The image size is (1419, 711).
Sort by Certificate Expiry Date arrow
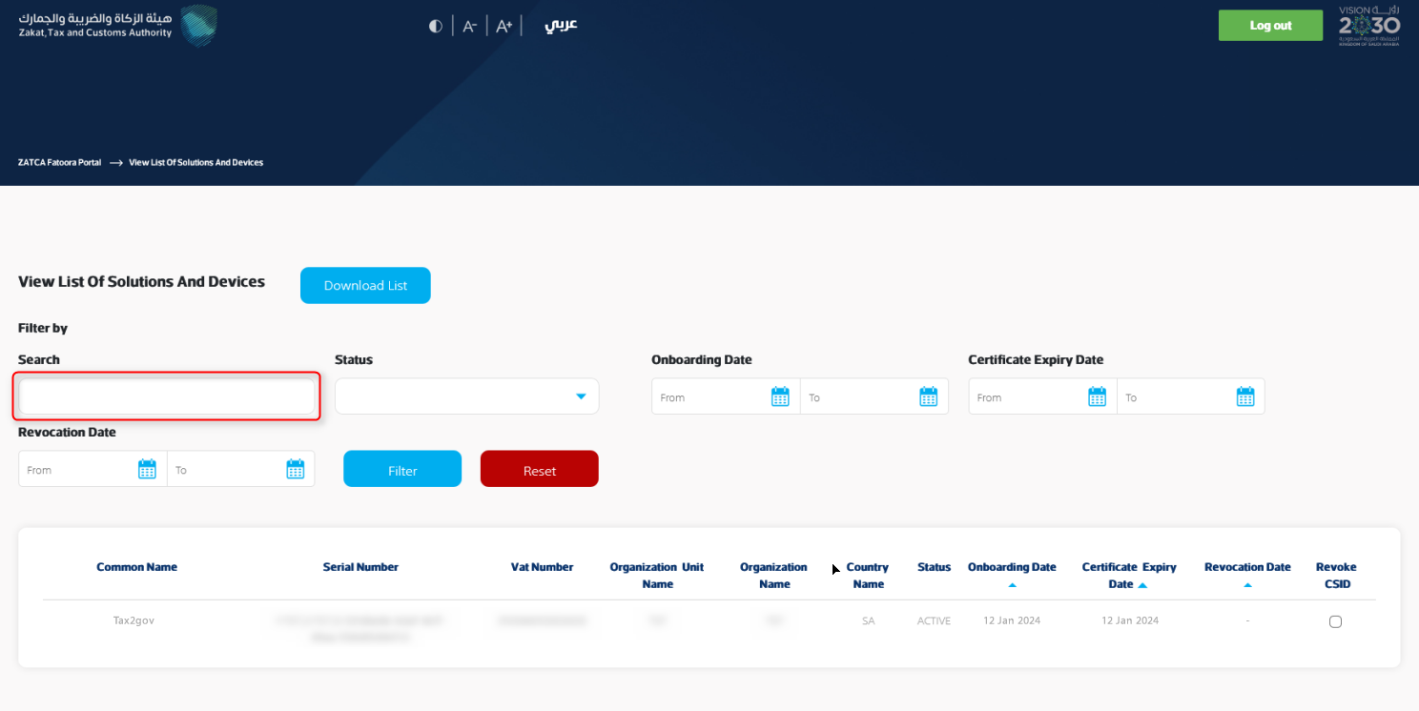(x=1142, y=585)
